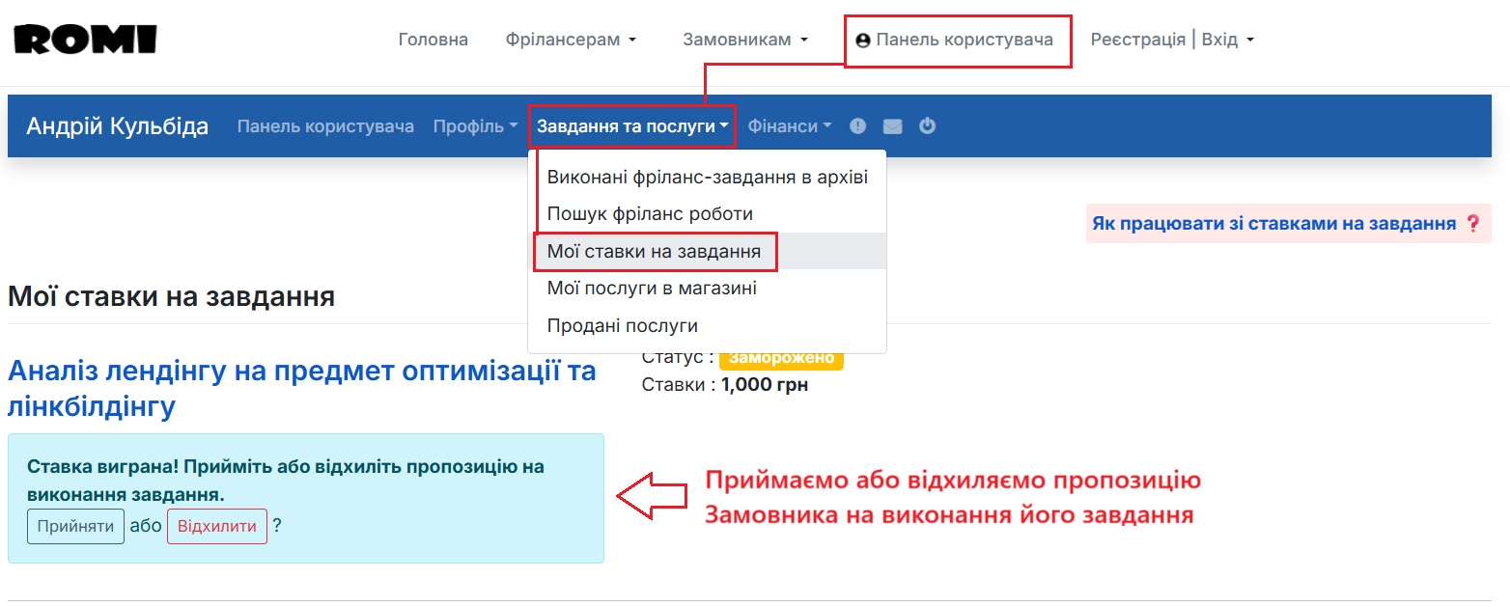
Task: Click the Прийняти button
Action: click(x=74, y=526)
